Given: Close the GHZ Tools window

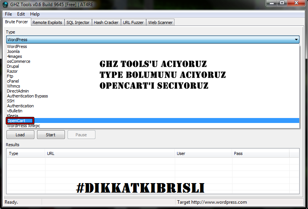Looking at the screenshot, I should 297,3.
